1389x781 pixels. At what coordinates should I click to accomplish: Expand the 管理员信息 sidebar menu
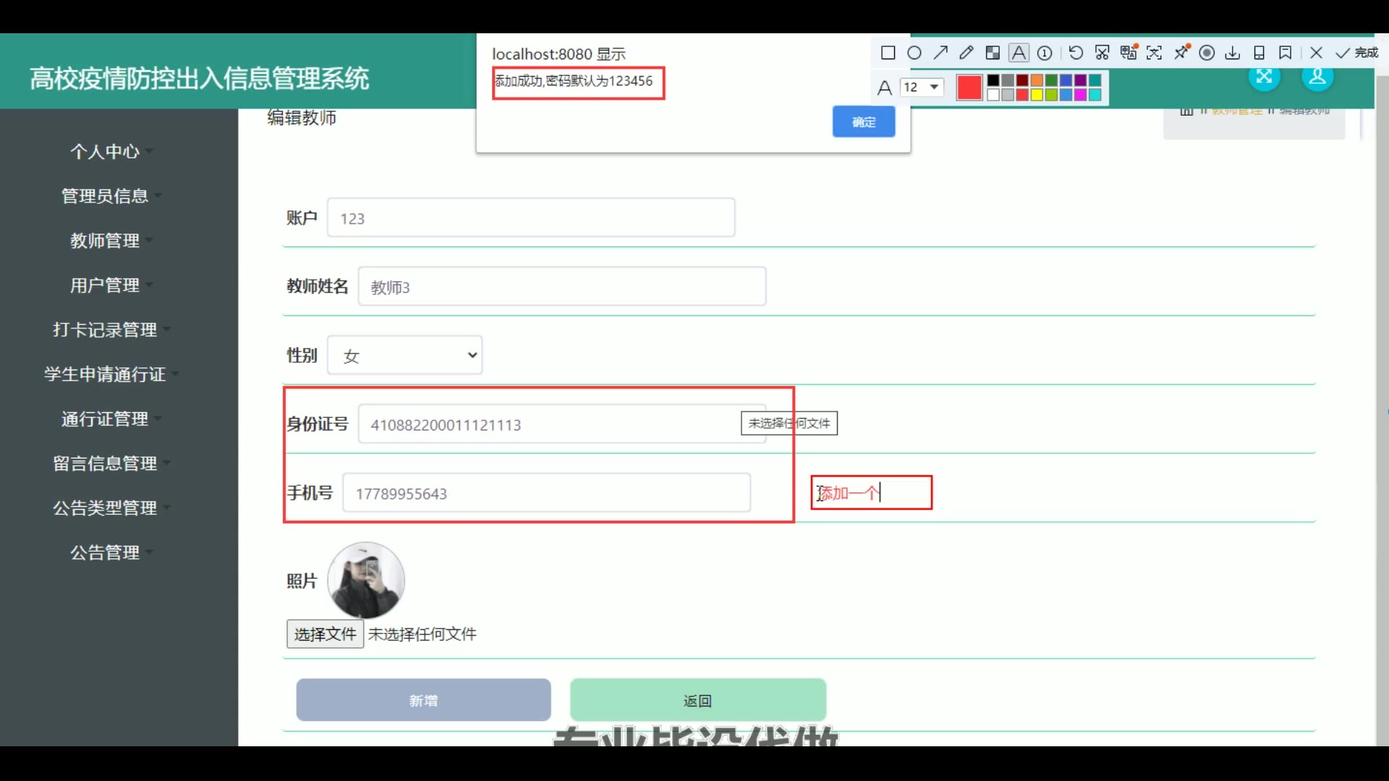coord(111,196)
